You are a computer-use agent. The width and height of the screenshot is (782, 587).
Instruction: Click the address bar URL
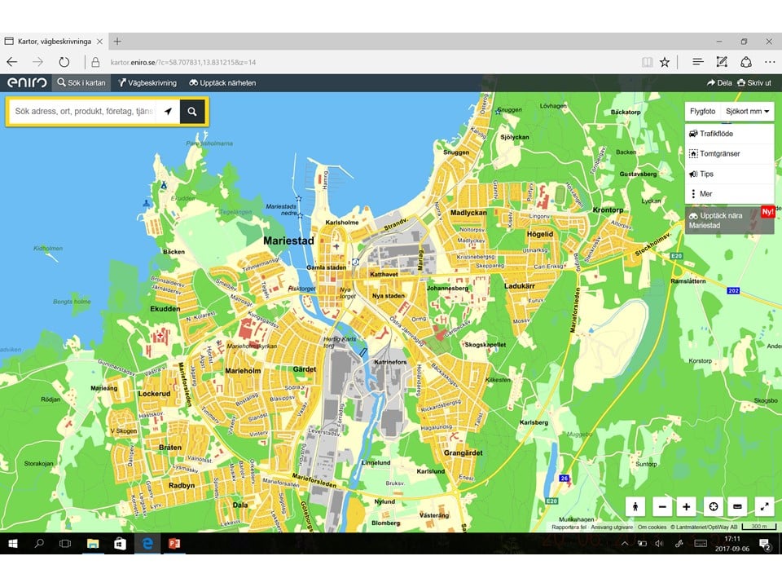click(x=183, y=63)
